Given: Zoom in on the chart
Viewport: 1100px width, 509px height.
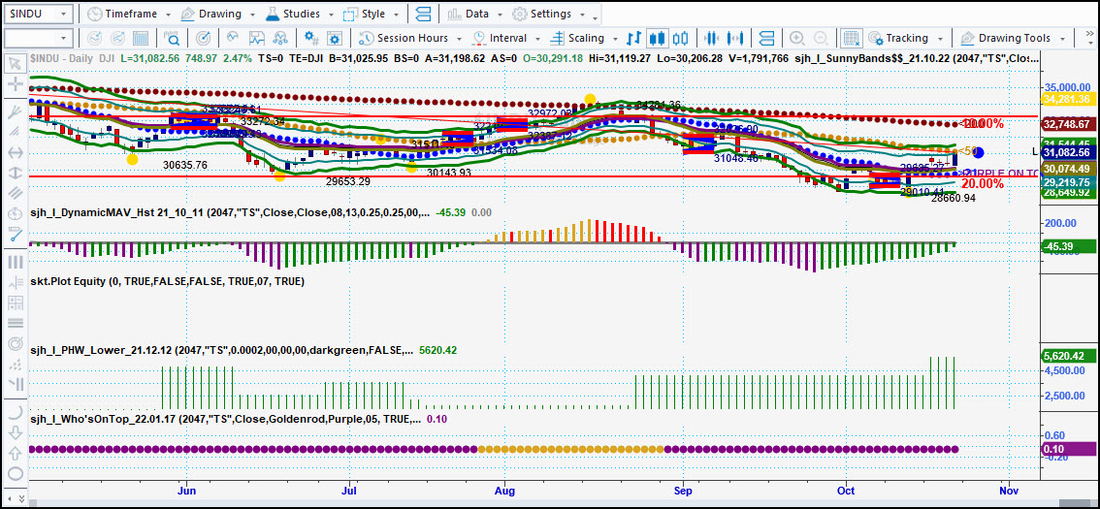Looking at the screenshot, I should pos(797,38).
